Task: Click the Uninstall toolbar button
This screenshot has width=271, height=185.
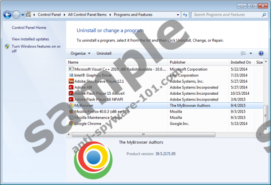Action: 104,53
